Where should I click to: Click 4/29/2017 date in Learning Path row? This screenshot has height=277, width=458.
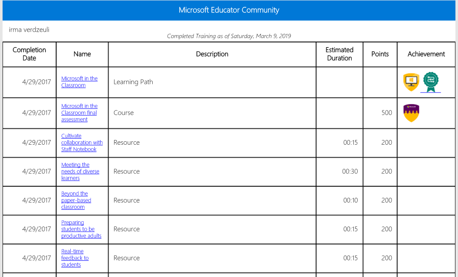36,82
